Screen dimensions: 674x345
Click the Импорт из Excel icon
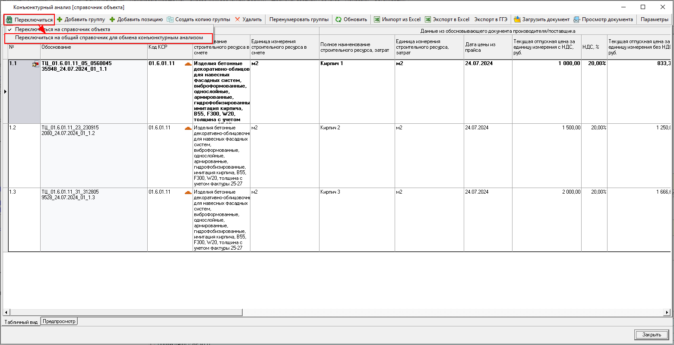coord(377,19)
